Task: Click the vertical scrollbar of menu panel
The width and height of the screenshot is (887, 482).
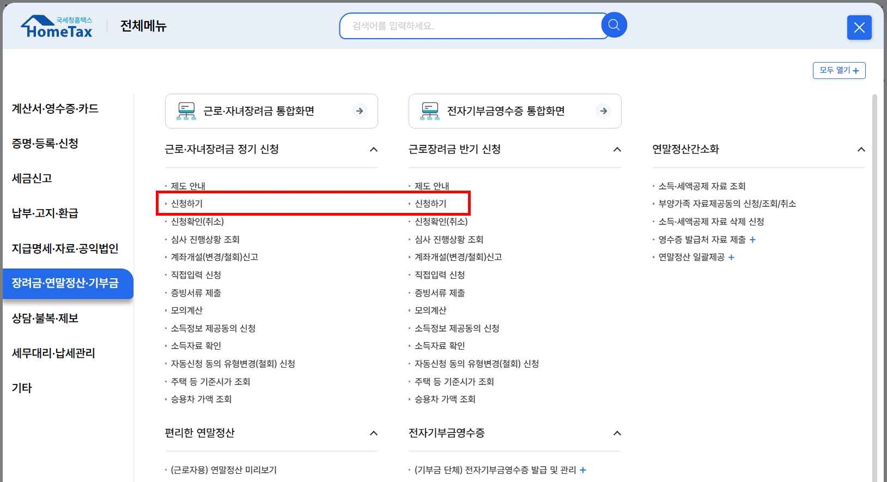Action: tap(875, 288)
